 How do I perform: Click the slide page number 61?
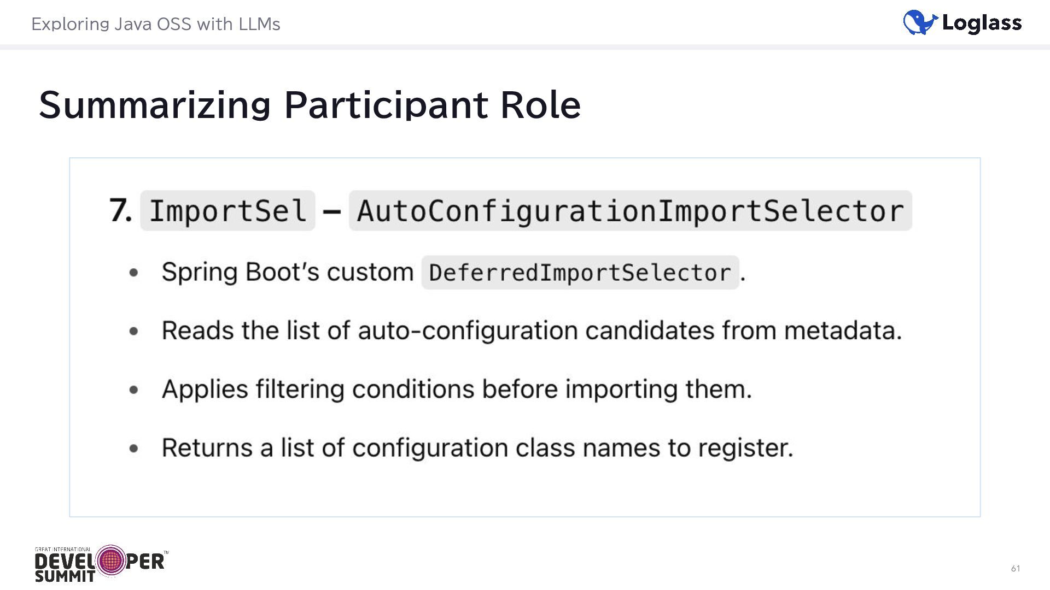[x=1015, y=569]
